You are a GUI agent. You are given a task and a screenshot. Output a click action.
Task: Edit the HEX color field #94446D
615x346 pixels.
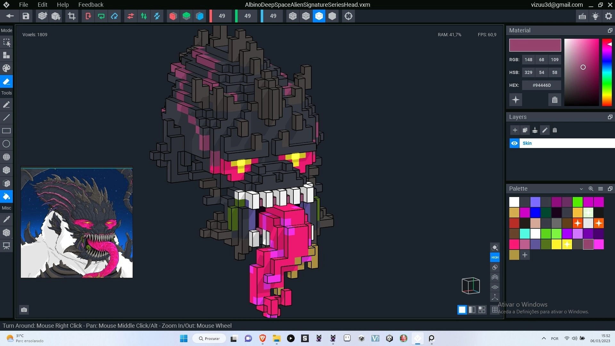(x=542, y=85)
